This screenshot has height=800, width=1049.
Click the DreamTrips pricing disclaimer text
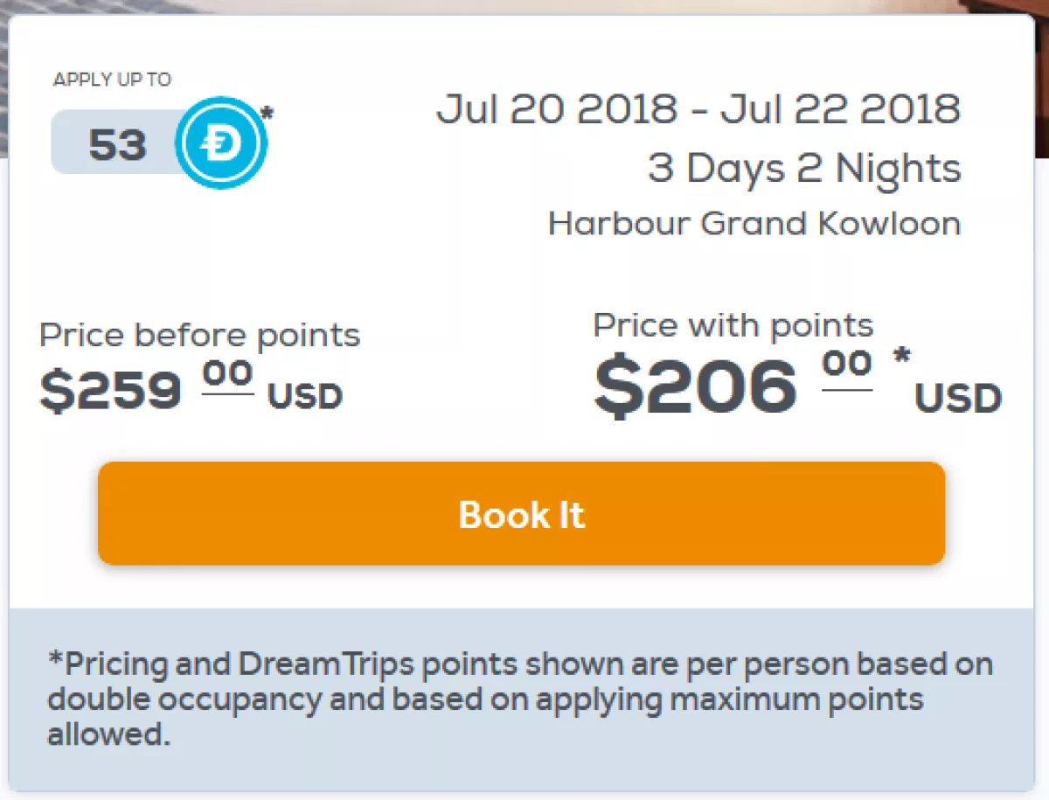click(520, 699)
